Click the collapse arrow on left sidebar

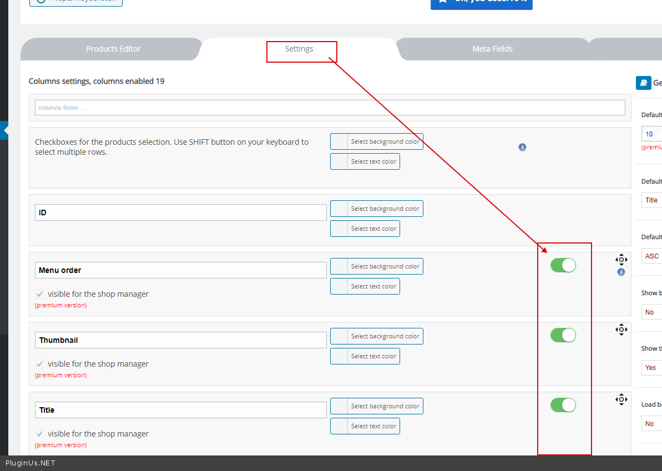click(x=5, y=131)
